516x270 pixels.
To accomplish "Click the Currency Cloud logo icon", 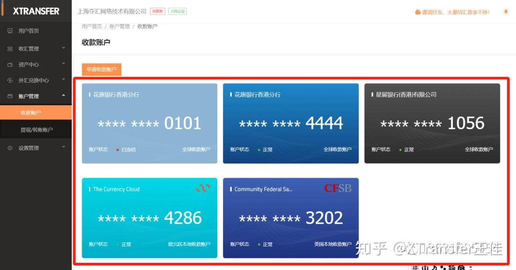I will [x=203, y=188].
